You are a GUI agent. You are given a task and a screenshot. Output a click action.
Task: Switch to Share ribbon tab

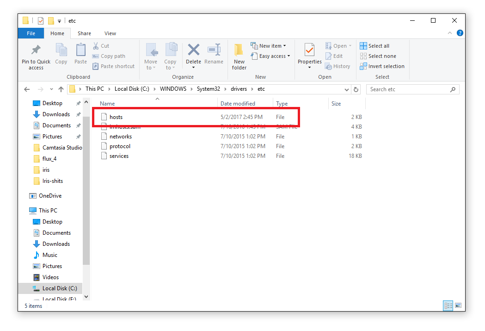tap(84, 33)
